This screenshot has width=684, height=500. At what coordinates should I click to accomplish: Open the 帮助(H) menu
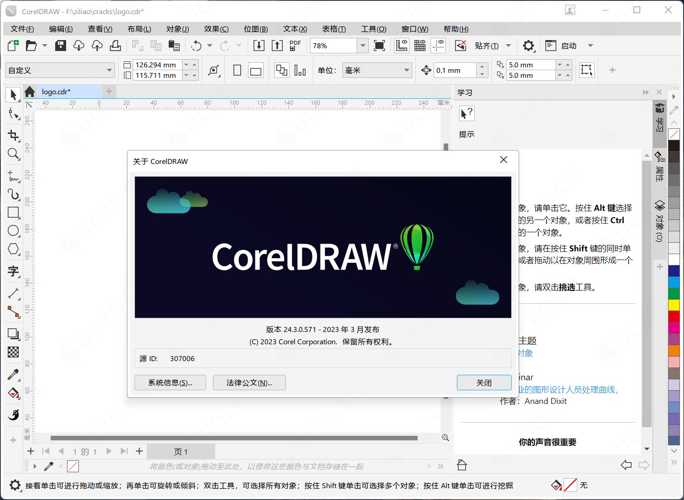click(x=456, y=29)
